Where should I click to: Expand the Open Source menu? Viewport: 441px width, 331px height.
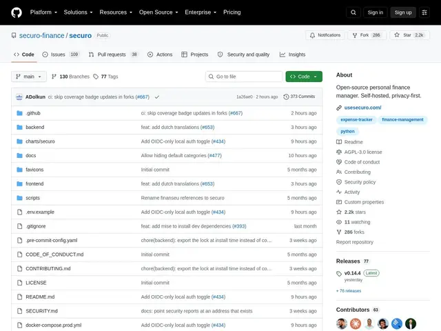coord(158,12)
